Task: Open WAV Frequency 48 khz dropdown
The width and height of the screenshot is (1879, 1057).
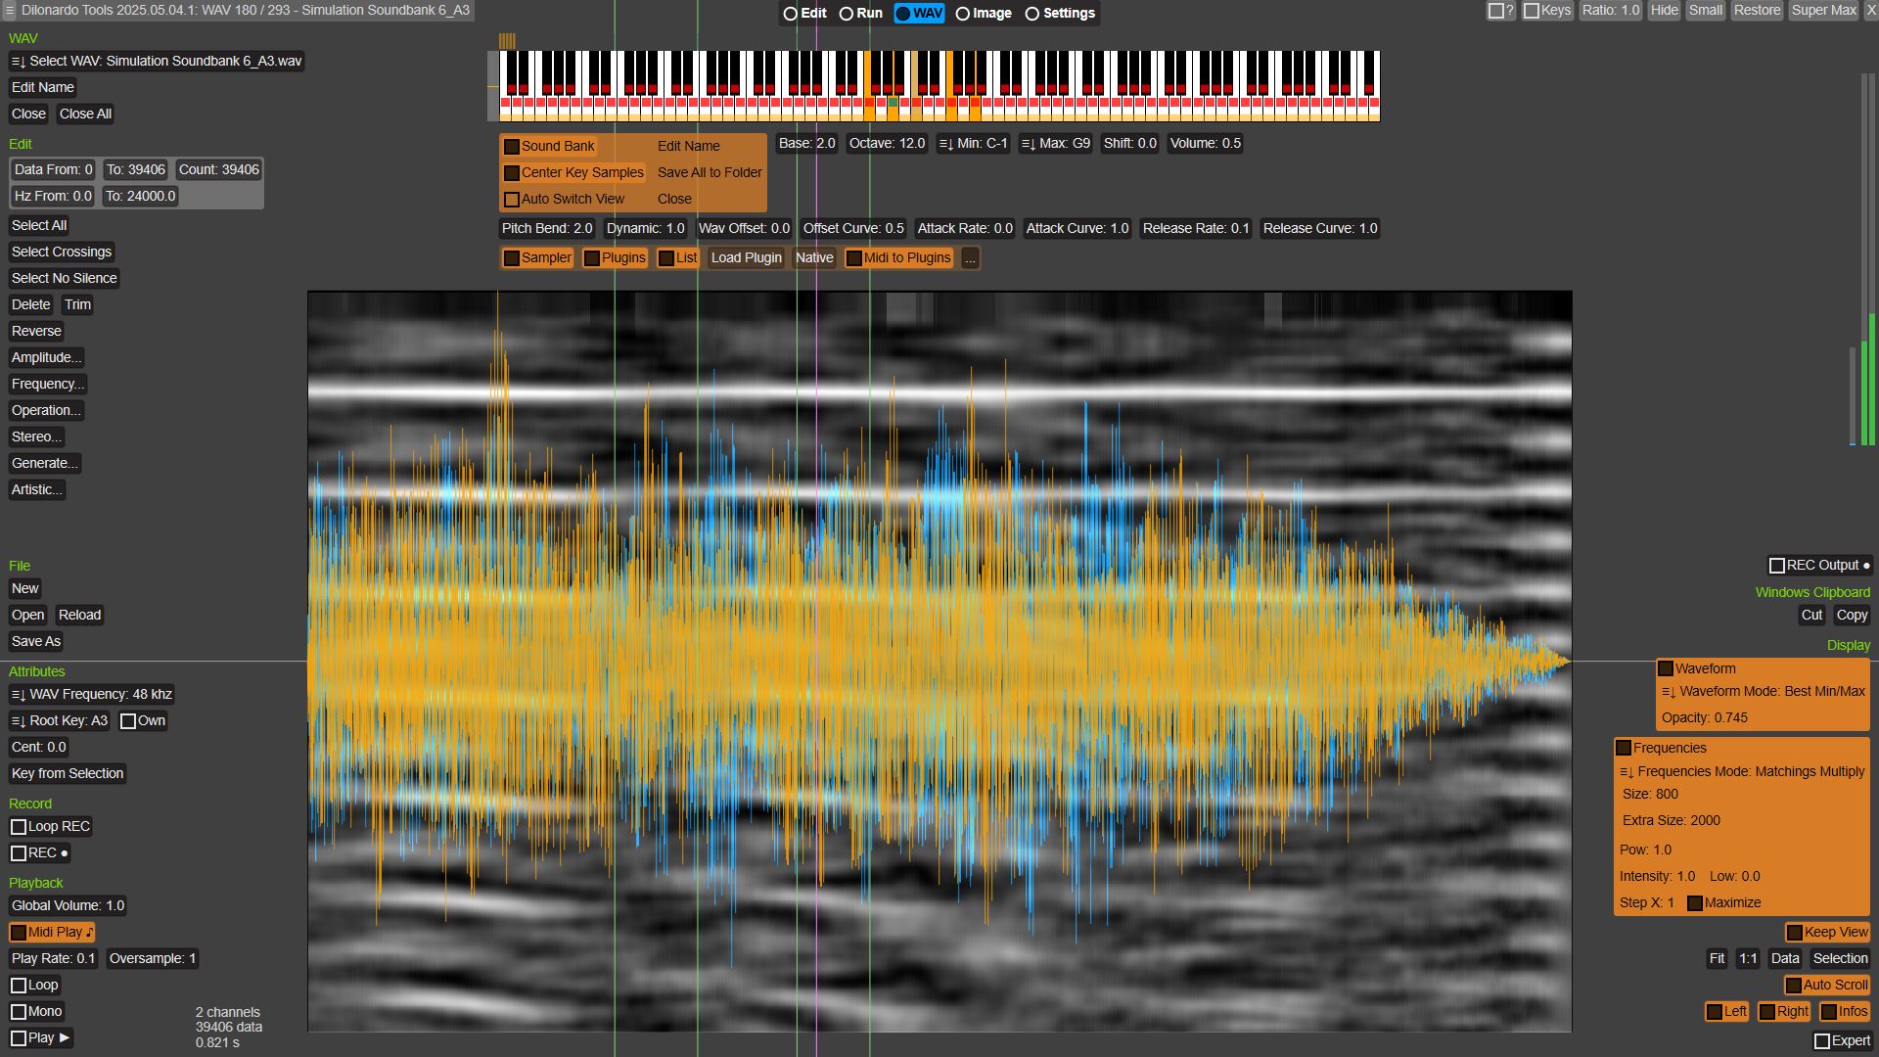Action: [92, 695]
